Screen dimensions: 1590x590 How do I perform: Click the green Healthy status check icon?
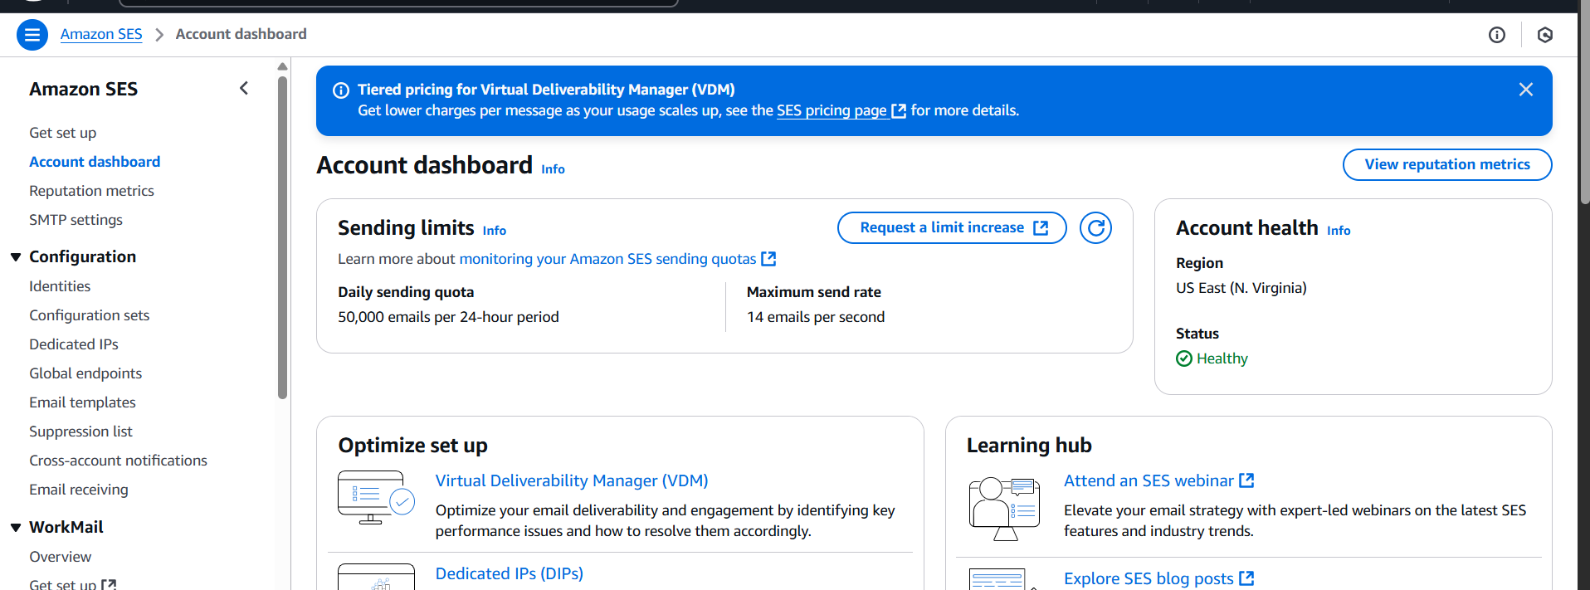pos(1184,358)
